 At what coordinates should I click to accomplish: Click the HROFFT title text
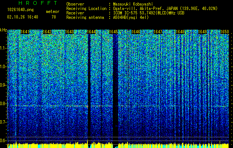38,3
